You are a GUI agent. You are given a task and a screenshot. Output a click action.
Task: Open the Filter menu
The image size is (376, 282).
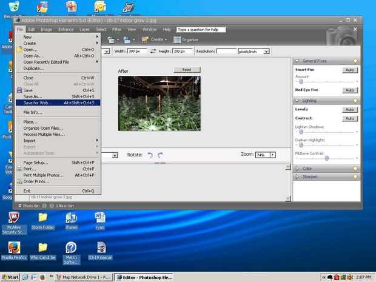click(117, 30)
